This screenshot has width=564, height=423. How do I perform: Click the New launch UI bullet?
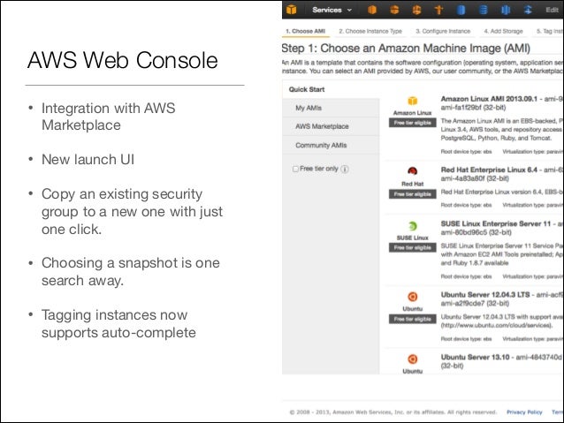88,160
